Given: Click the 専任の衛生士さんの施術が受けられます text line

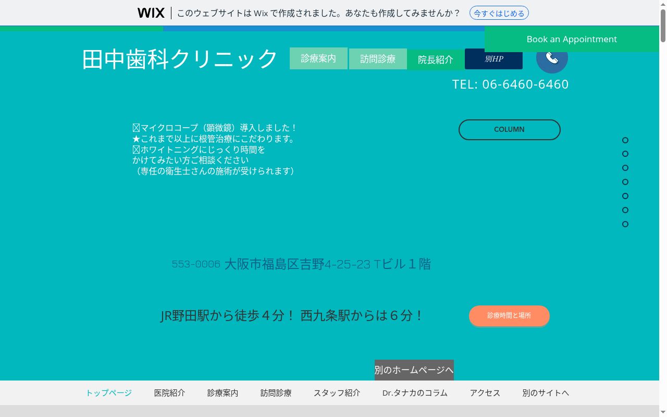Looking at the screenshot, I should (x=215, y=171).
